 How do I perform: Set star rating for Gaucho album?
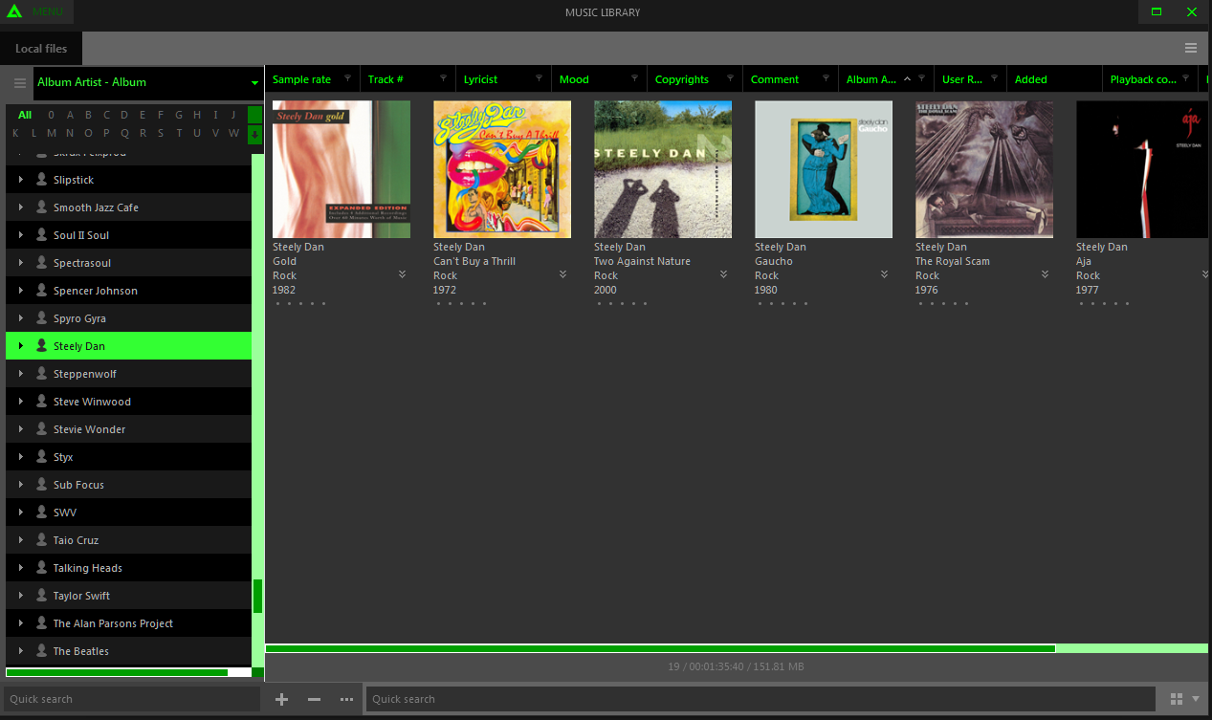pos(782,304)
